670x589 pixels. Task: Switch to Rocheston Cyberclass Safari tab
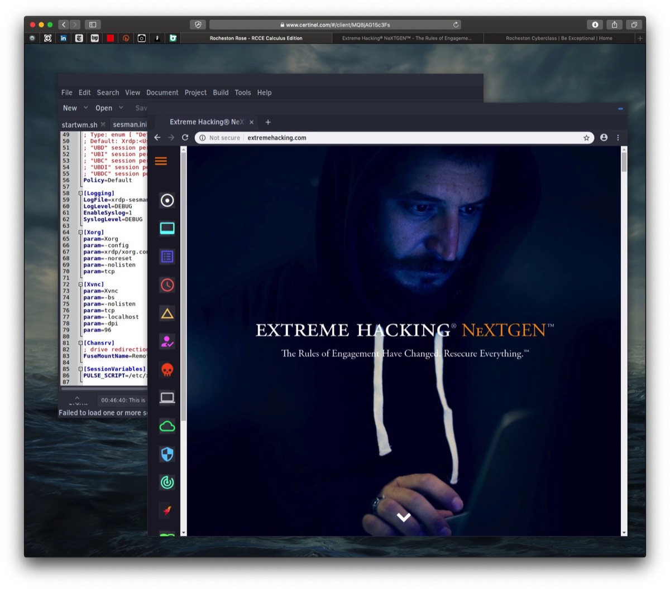tap(559, 38)
